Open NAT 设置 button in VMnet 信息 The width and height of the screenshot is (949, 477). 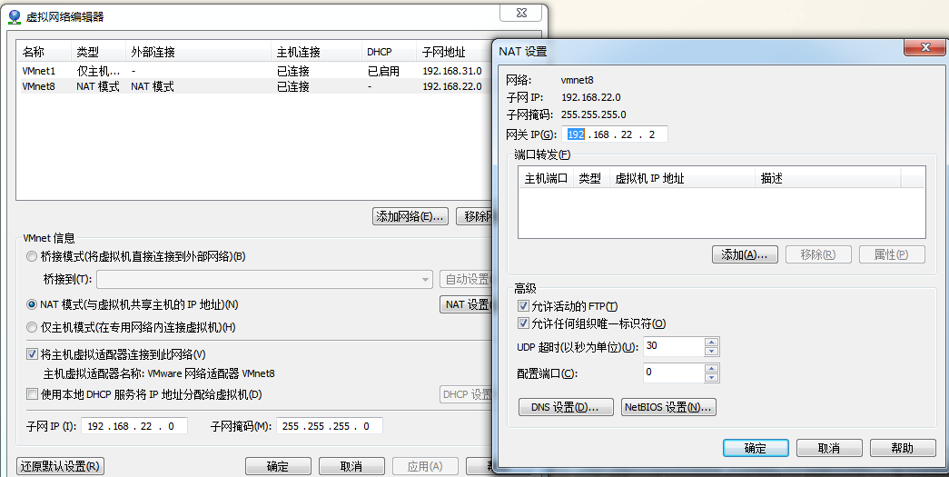(466, 304)
